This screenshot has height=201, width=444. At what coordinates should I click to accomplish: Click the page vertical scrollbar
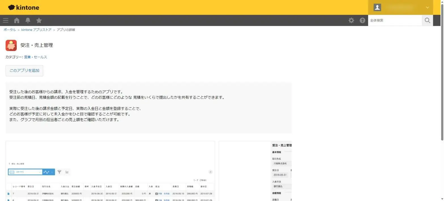tap(442, 72)
